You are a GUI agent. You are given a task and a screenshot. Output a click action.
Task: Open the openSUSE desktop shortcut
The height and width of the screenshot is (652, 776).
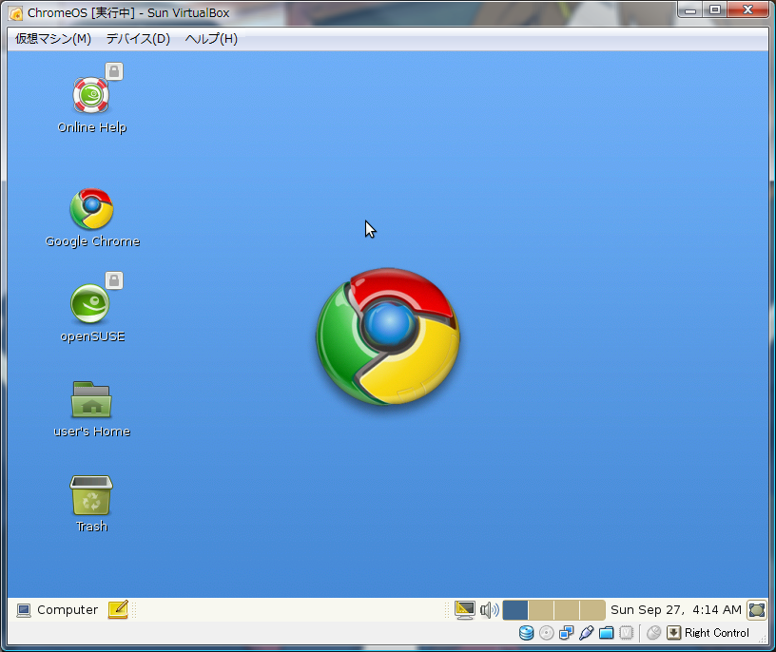[x=90, y=303]
